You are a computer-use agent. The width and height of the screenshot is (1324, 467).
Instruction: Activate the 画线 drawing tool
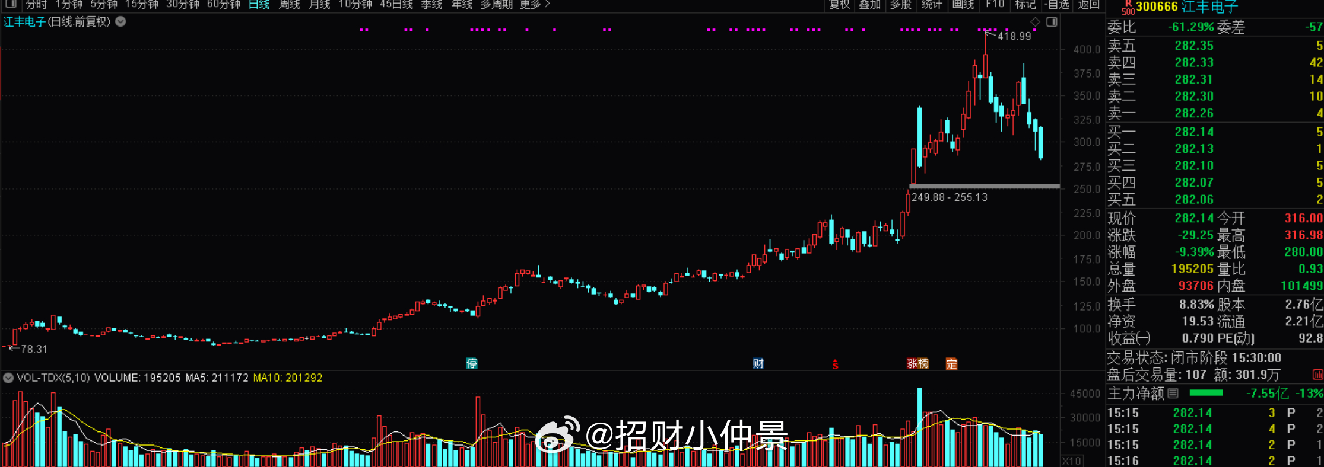963,5
